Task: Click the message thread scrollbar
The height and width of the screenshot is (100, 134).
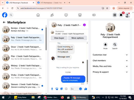Action: coord(87,71)
